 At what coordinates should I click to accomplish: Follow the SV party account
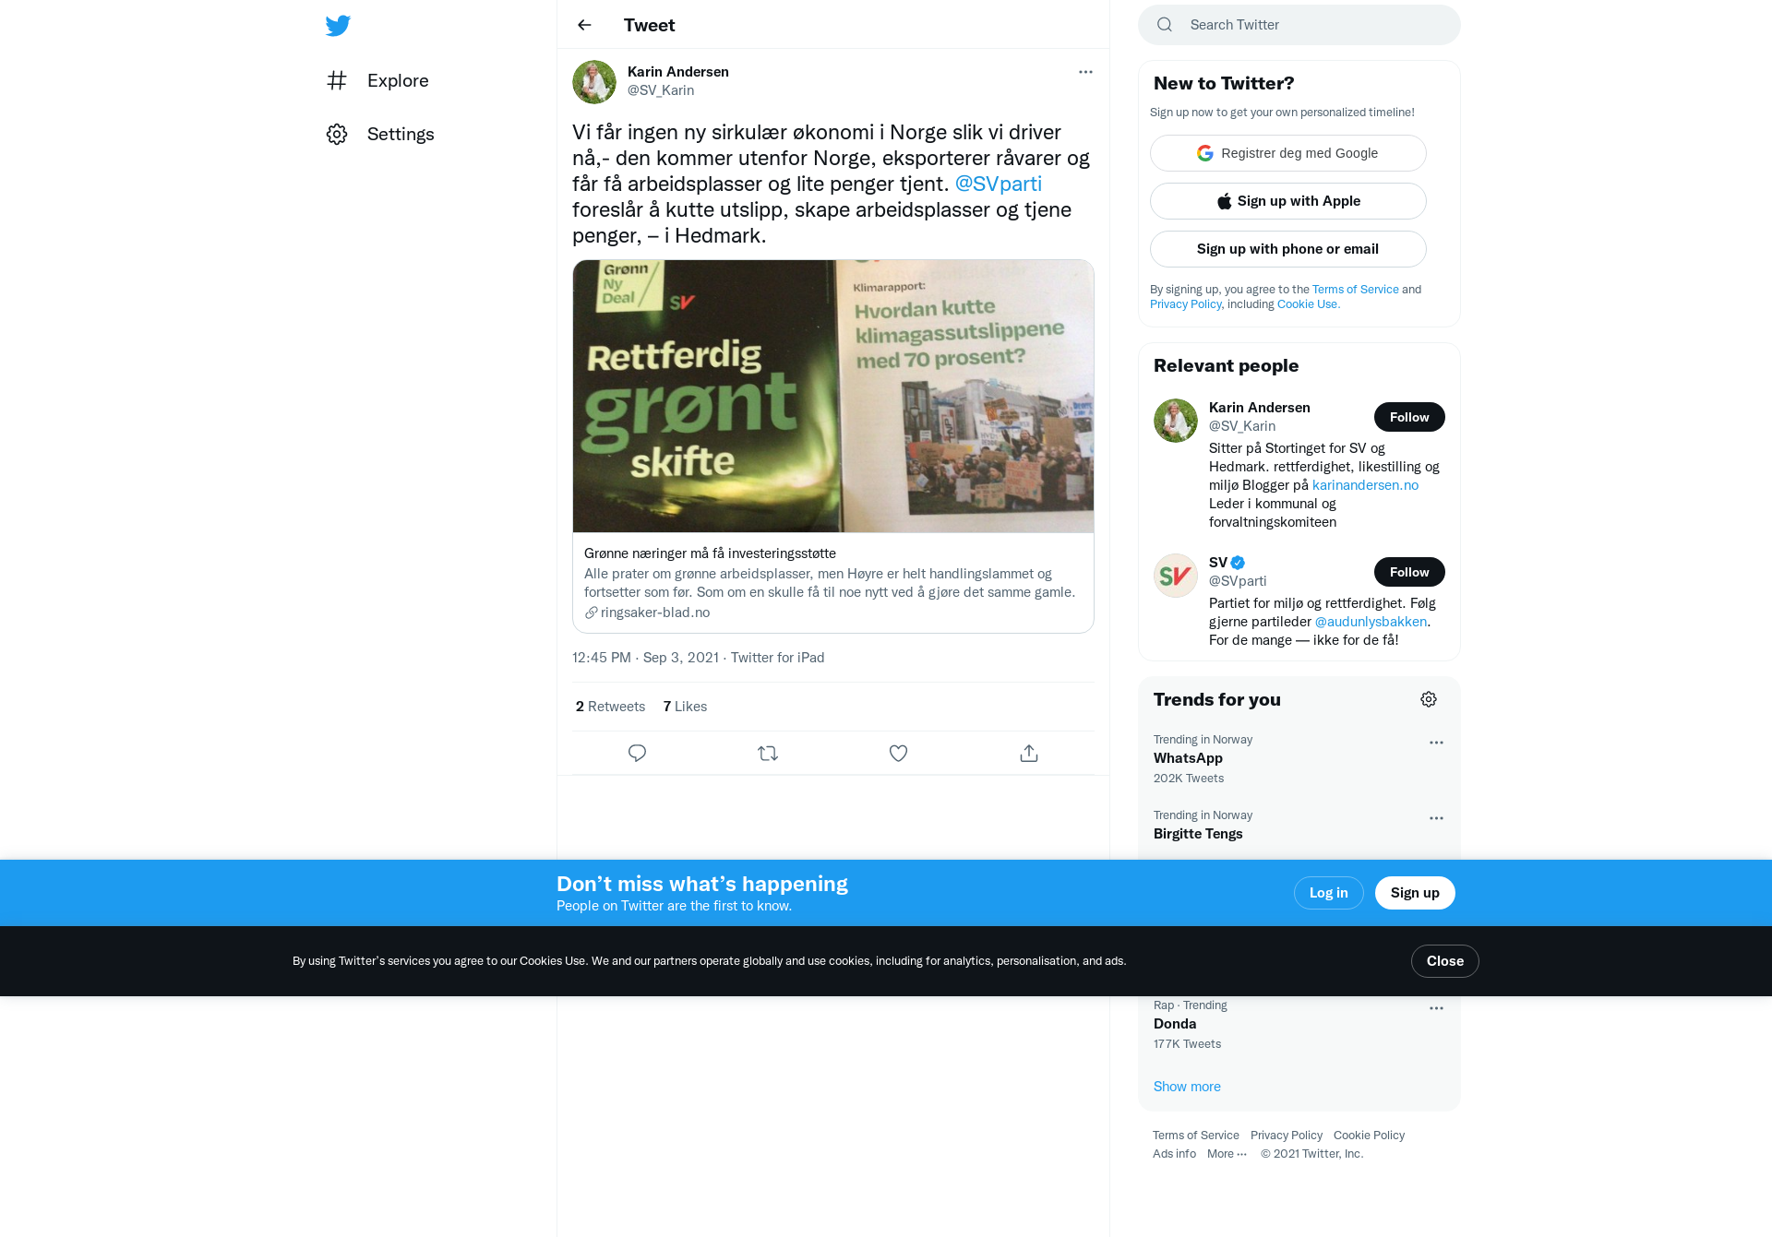1409,572
